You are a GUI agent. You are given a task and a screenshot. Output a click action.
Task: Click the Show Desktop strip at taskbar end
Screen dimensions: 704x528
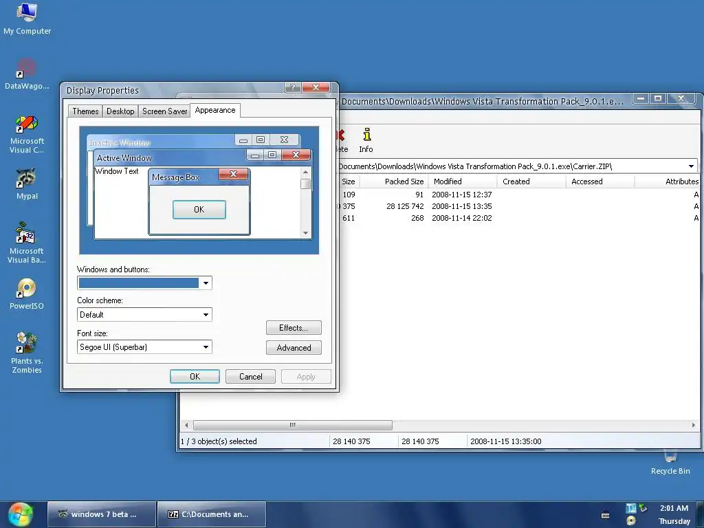coord(701,514)
